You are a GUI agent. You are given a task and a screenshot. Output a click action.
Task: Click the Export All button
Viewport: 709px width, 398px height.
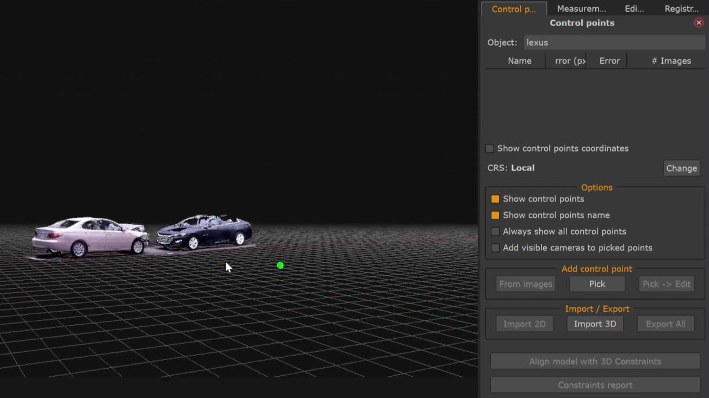[665, 323]
